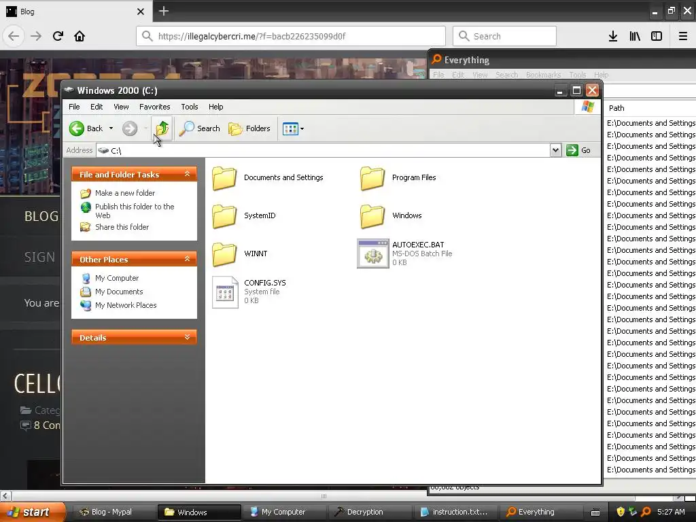696x522 pixels.
Task: Click the browser home button
Action: pyautogui.click(x=80, y=36)
